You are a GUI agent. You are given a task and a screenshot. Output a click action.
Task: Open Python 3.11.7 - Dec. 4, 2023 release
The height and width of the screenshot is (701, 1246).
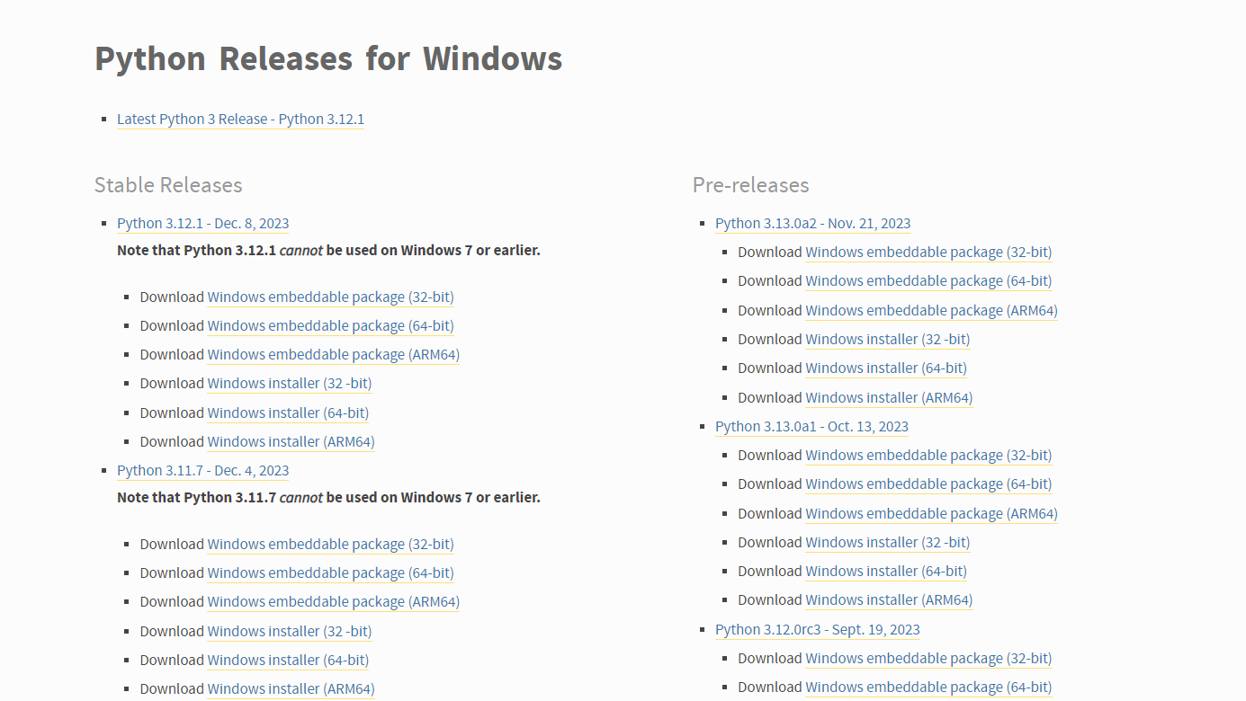[202, 471]
